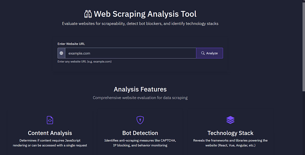Click the page's vertical scrollbar thumb
The height and width of the screenshot is (155, 305).
click(303, 47)
